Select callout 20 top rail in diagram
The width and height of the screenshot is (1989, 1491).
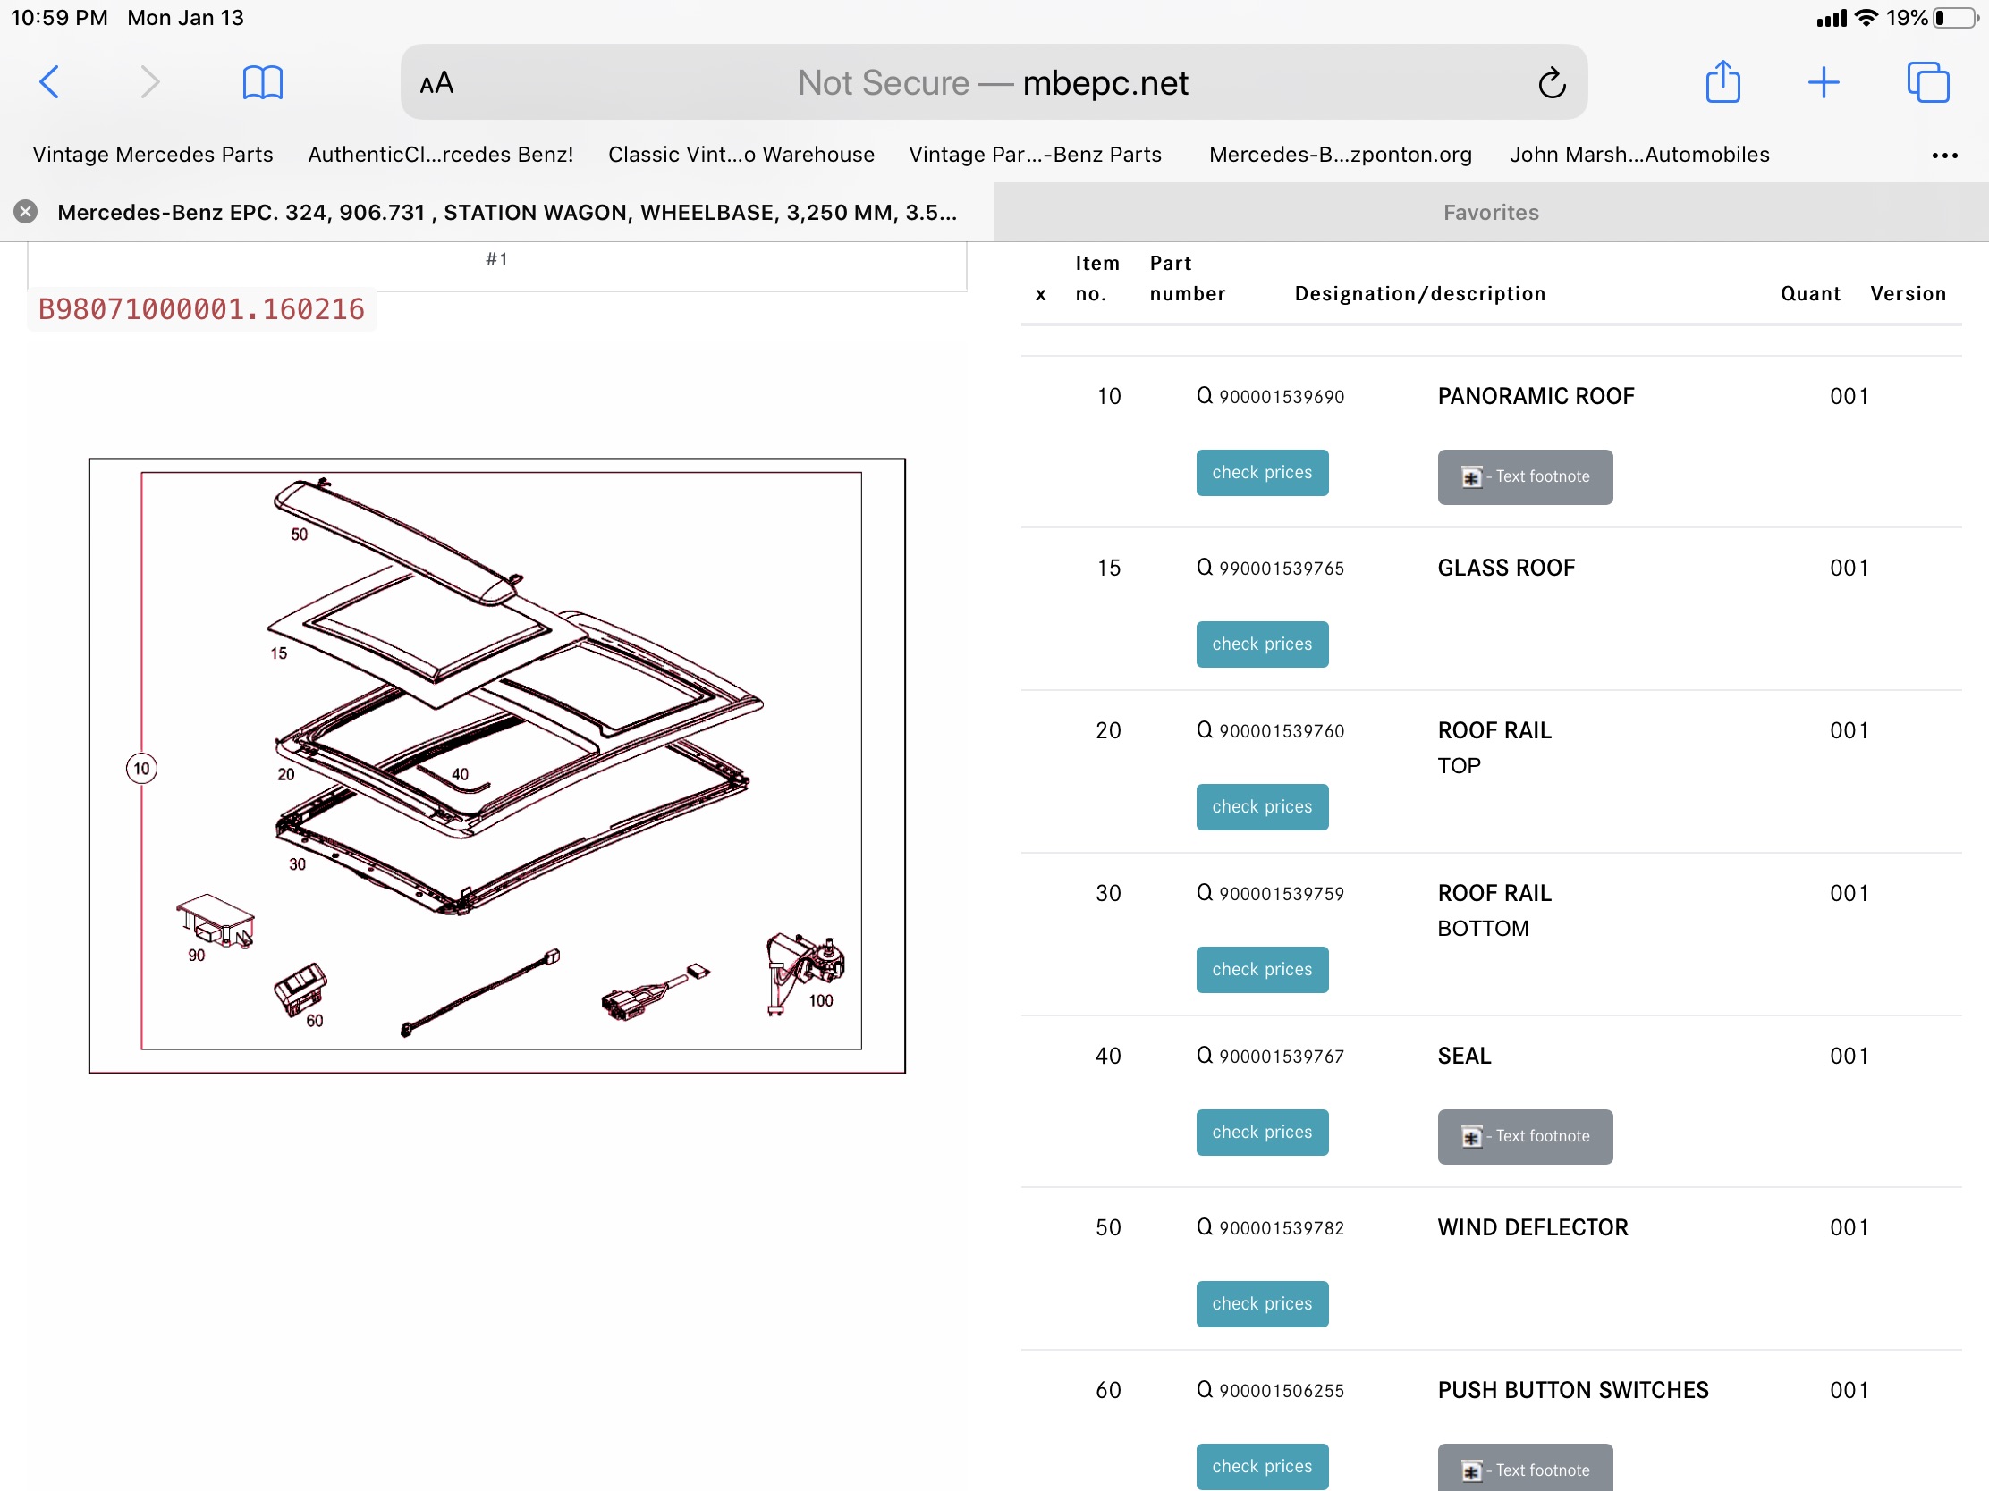click(x=286, y=775)
